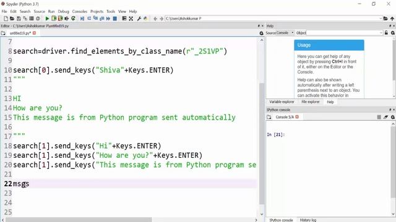Open PYTHONPATH manager icon
Image resolution: width=396 pixels, height=222 pixels.
(145, 18)
